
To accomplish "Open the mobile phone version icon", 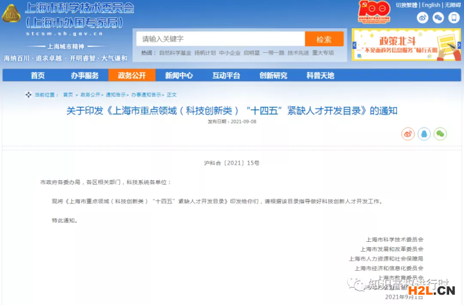I will (x=453, y=18).
